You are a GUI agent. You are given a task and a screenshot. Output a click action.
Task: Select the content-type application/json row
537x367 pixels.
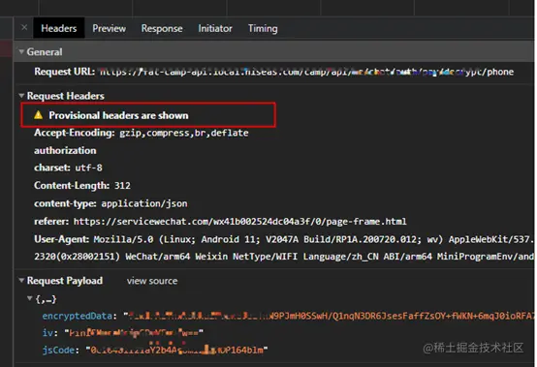pyautogui.click(x=111, y=204)
